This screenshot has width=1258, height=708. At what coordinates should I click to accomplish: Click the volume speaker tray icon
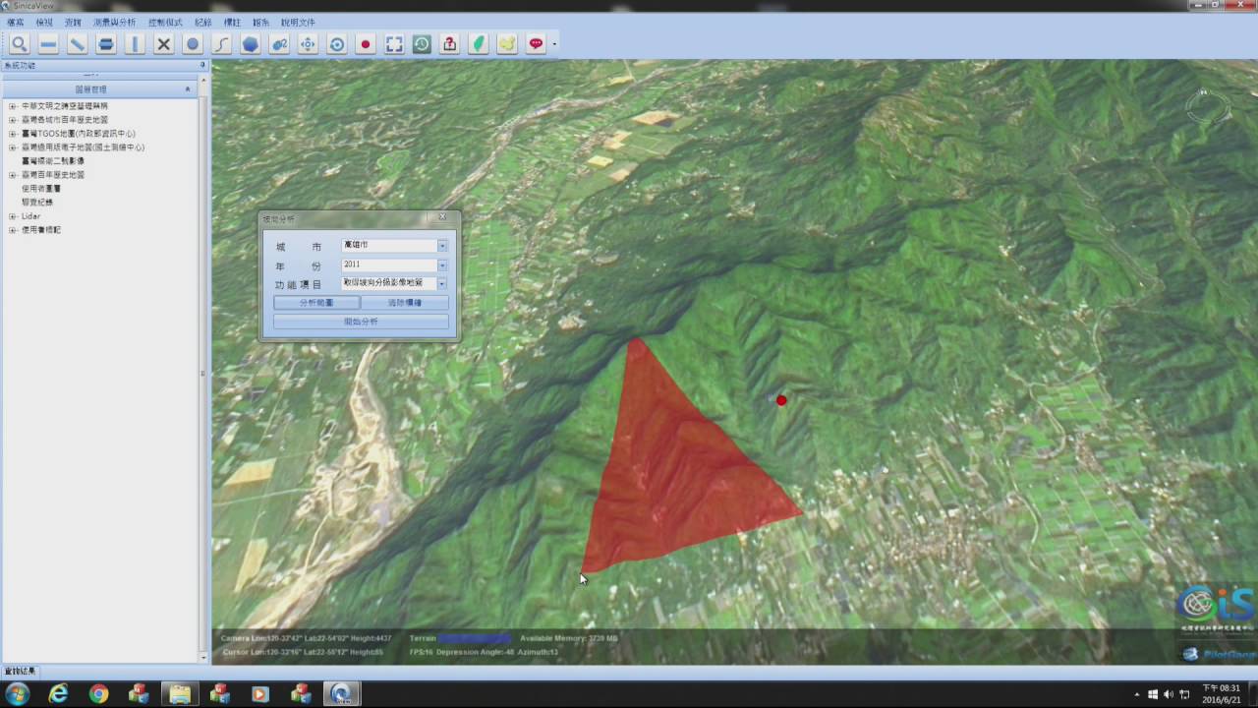[1168, 694]
